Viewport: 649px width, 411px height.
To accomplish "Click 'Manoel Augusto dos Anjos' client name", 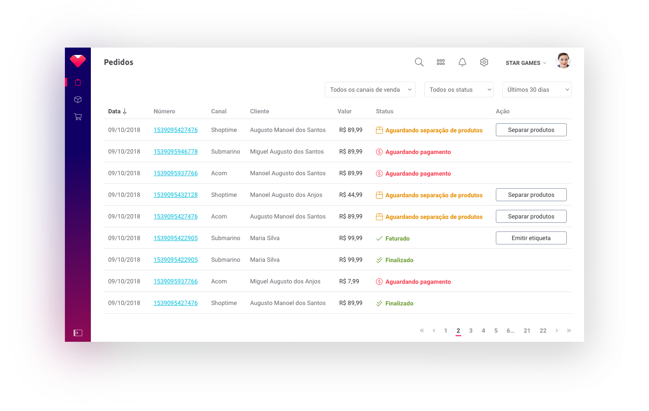I will click(286, 195).
